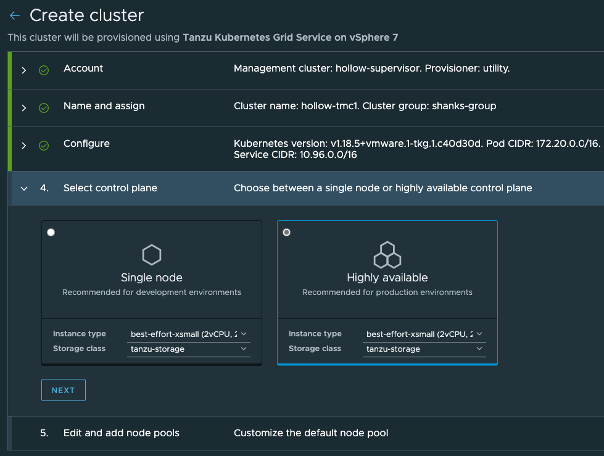
Task: Open Highly available Storage class dropdown
Action: (x=424, y=349)
